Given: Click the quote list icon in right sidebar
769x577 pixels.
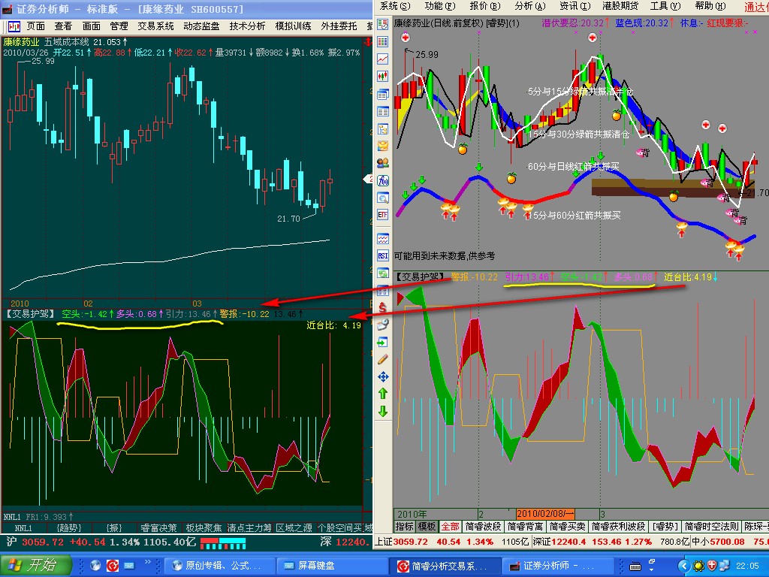Looking at the screenshot, I should (x=382, y=24).
